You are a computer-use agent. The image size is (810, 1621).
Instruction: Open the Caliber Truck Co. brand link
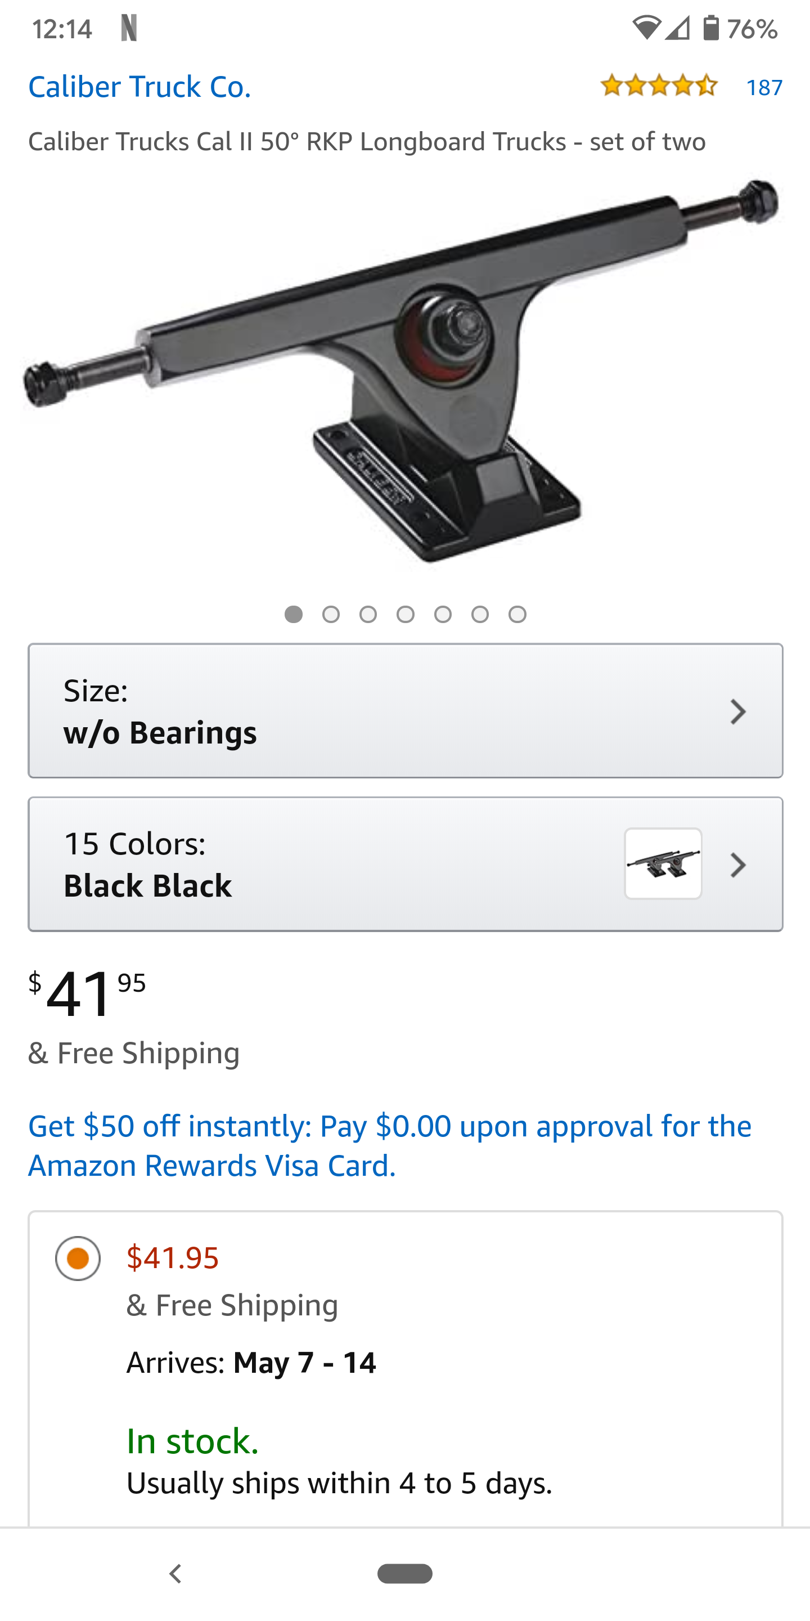pyautogui.click(x=139, y=87)
